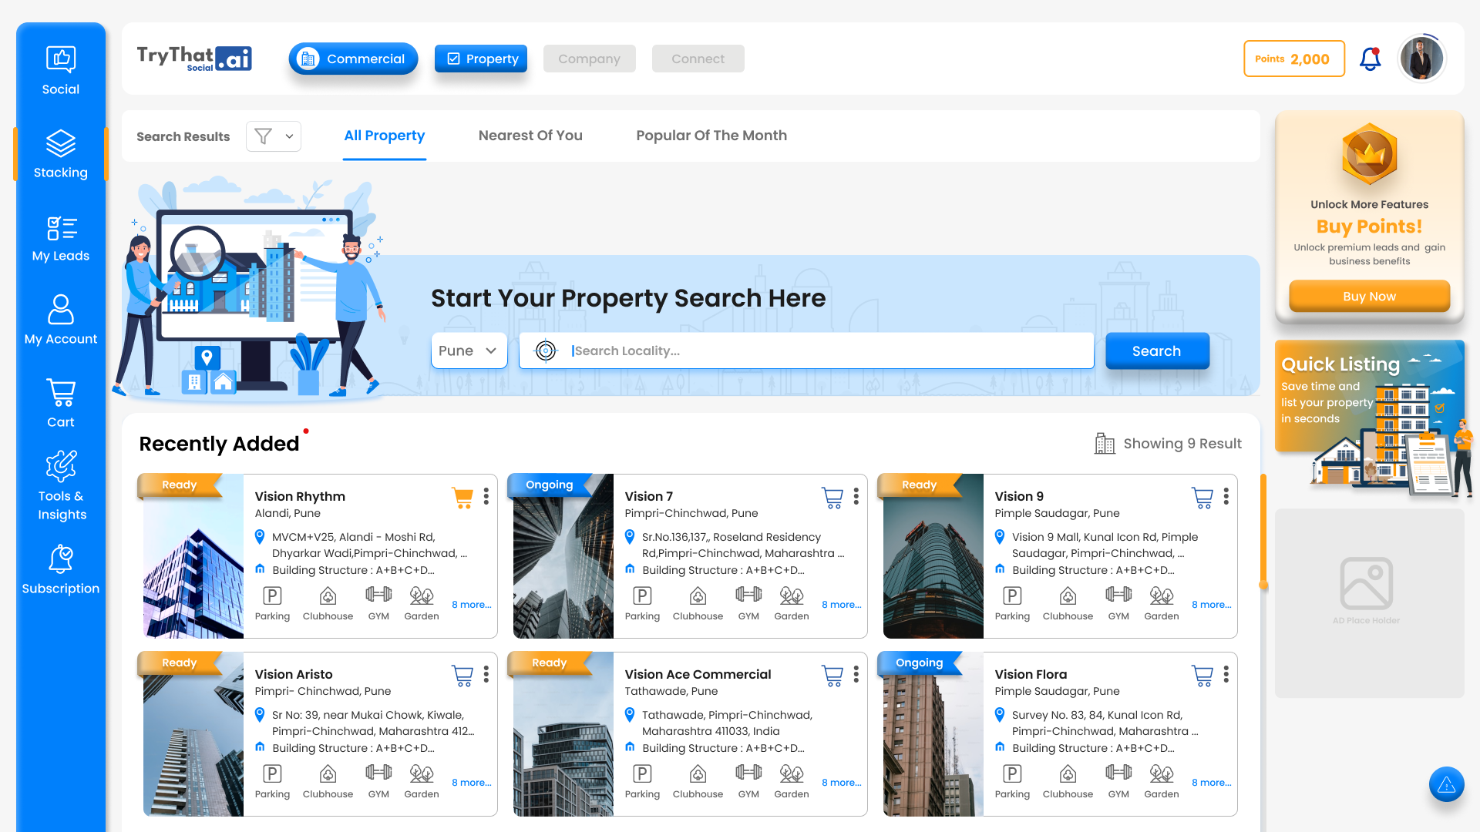Toggle the Property checkbox button
The image size is (1480, 832).
click(x=480, y=59)
